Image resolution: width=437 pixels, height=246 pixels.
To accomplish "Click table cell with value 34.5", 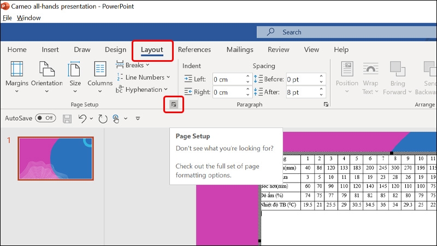I will (370, 205).
